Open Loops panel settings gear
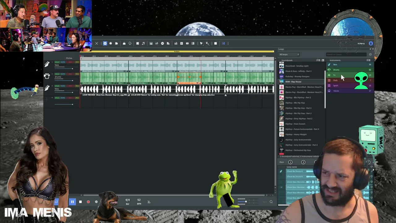Viewport: 396px width, 223px height. point(370,55)
